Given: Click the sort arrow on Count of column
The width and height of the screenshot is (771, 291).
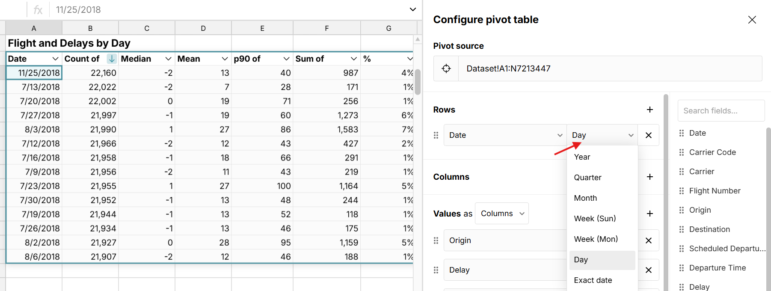Looking at the screenshot, I should [x=112, y=59].
